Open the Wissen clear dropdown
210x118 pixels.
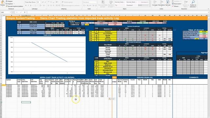coord(179,6)
